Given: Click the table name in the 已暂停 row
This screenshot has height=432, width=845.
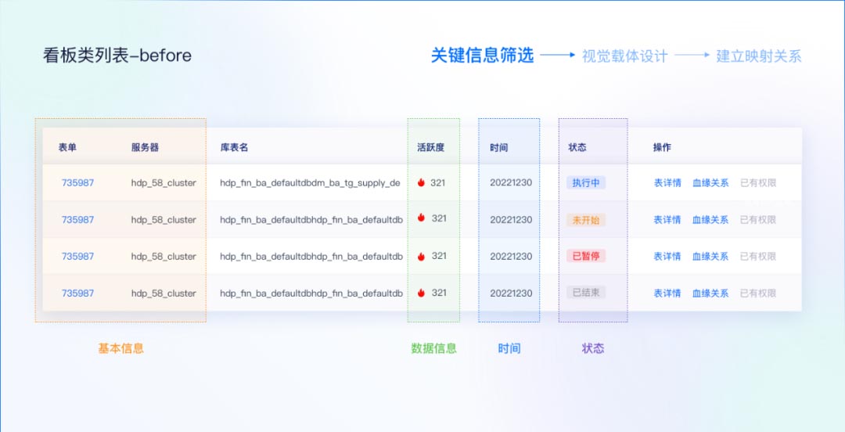Looking at the screenshot, I should click(x=311, y=256).
